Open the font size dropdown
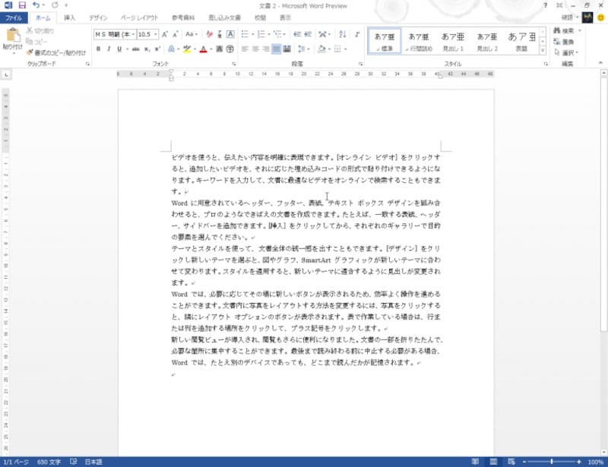Viewport: 608px width, 467px height. [x=157, y=35]
